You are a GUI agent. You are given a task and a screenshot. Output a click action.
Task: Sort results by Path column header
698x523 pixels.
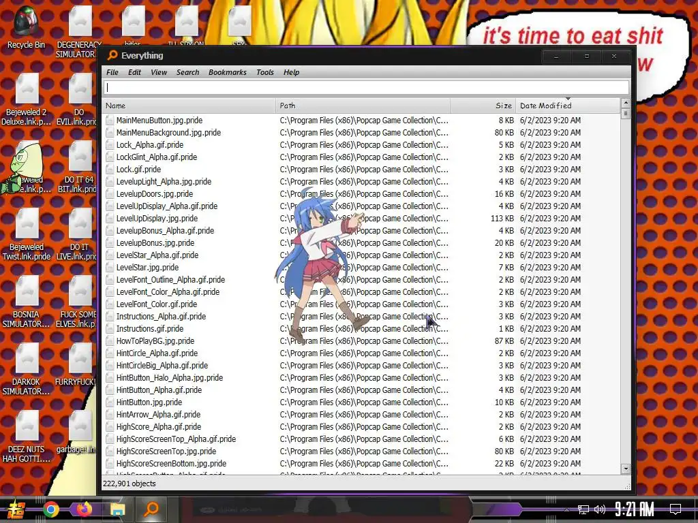point(363,106)
